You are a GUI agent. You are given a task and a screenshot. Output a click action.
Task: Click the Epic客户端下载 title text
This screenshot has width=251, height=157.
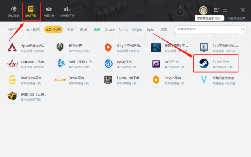128,78
